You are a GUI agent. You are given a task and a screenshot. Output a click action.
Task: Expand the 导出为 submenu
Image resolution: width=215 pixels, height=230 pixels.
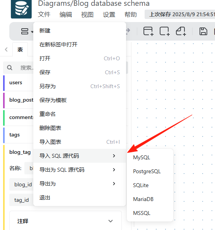click(x=80, y=184)
